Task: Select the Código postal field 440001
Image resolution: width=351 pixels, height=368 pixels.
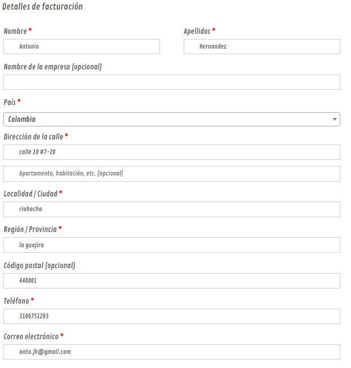Action: [172, 281]
